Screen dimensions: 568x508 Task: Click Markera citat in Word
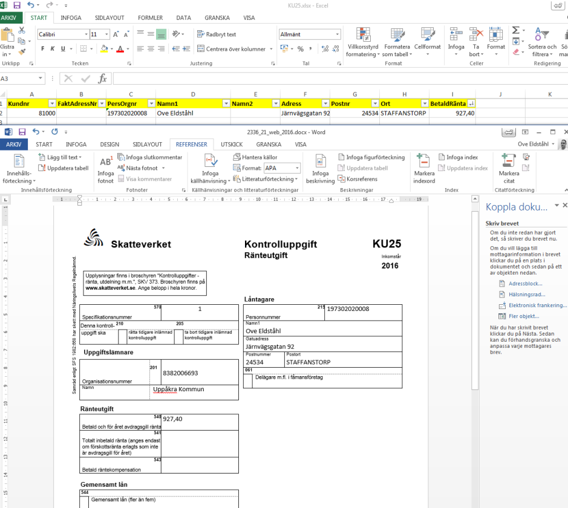(509, 168)
